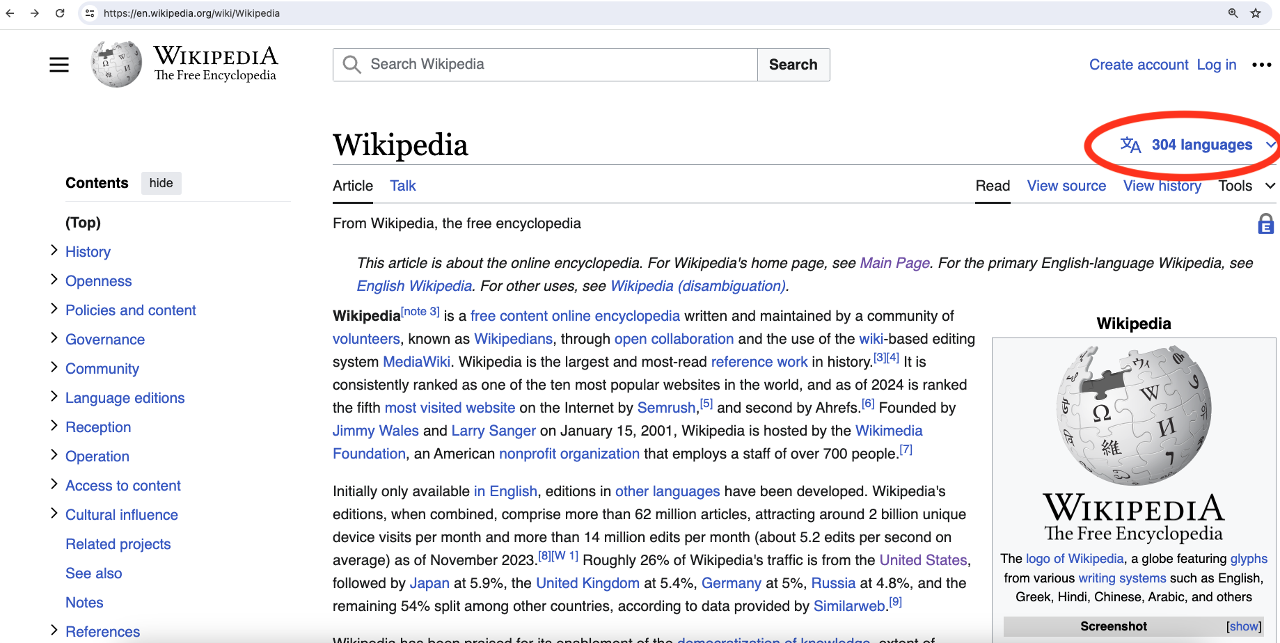Open the glyphs link in caption
The width and height of the screenshot is (1280, 643).
point(1249,559)
